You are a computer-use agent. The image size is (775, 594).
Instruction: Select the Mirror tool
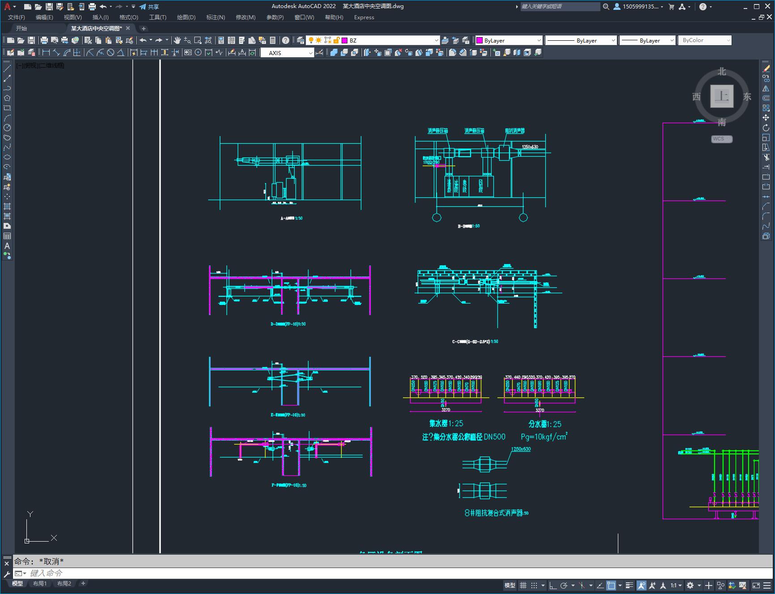[x=766, y=88]
